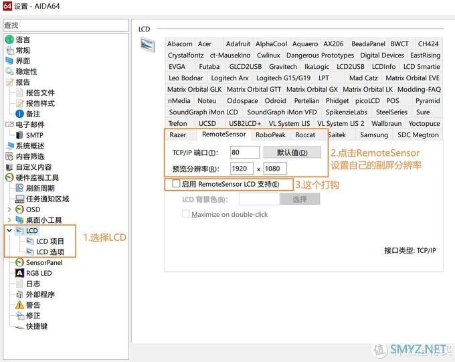The image size is (455, 362).
Task: Select the Adafruit tab
Action: 238,44
